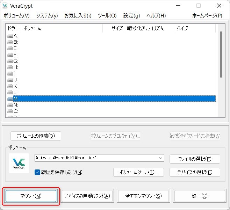Open the システム(y) menu
This screenshot has width=230, height=210.
(x=47, y=15)
